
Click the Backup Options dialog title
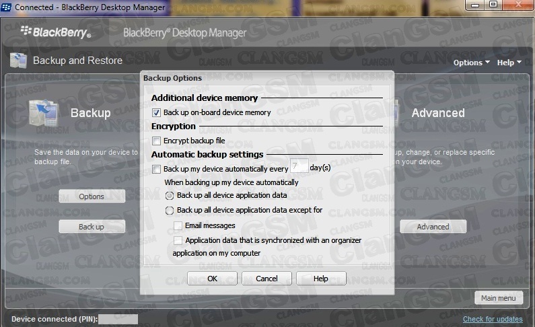click(x=173, y=78)
